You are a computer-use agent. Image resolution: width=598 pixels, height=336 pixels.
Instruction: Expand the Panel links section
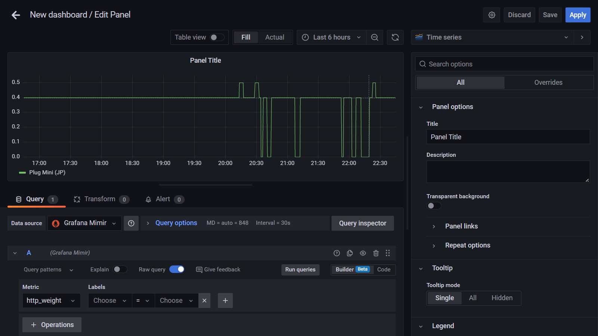click(461, 226)
